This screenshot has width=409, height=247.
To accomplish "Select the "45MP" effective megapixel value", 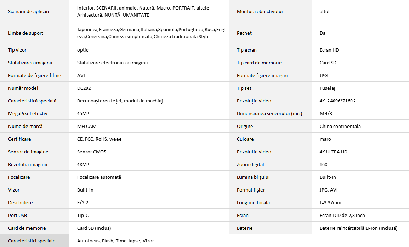I will [83, 113].
